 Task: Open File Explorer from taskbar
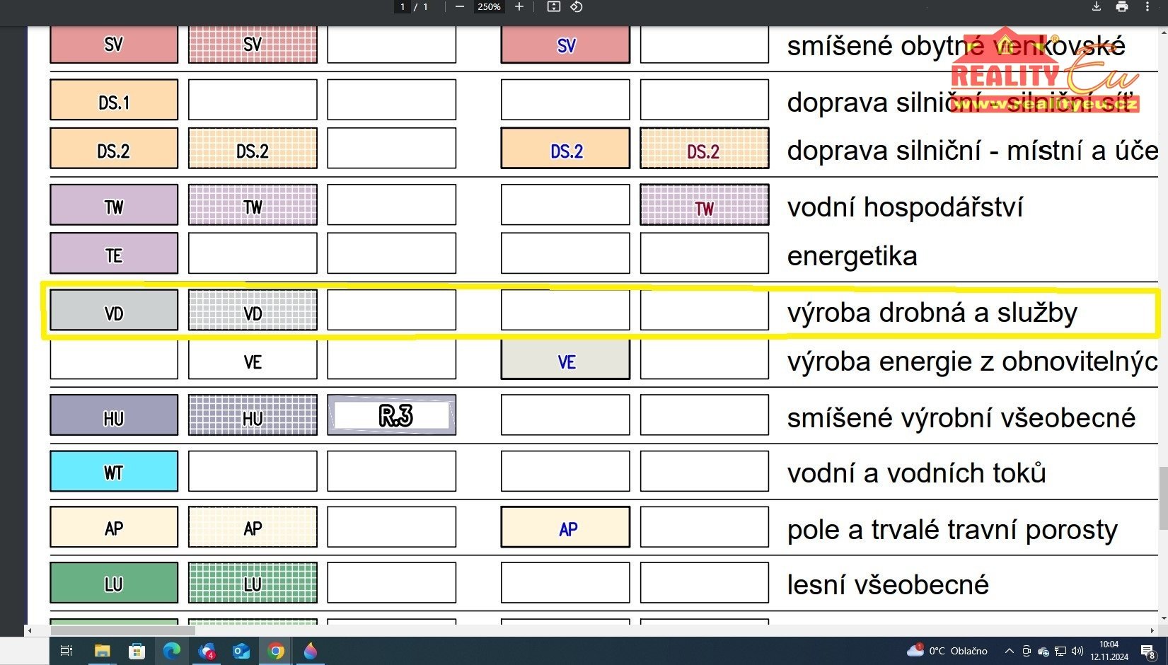tap(102, 651)
